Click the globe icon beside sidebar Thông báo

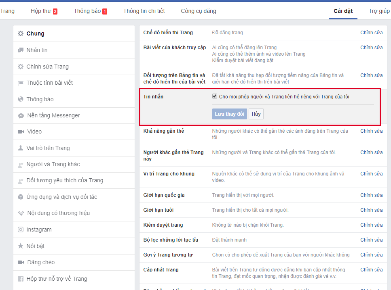click(21, 99)
